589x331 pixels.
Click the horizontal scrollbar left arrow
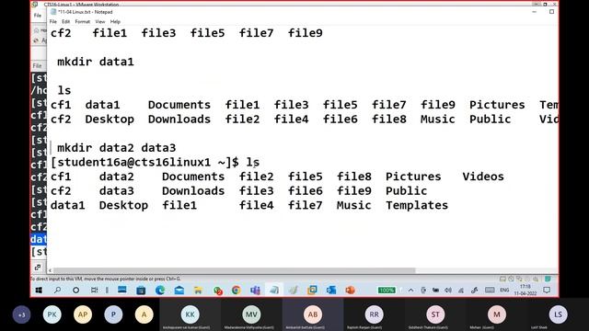50,270
